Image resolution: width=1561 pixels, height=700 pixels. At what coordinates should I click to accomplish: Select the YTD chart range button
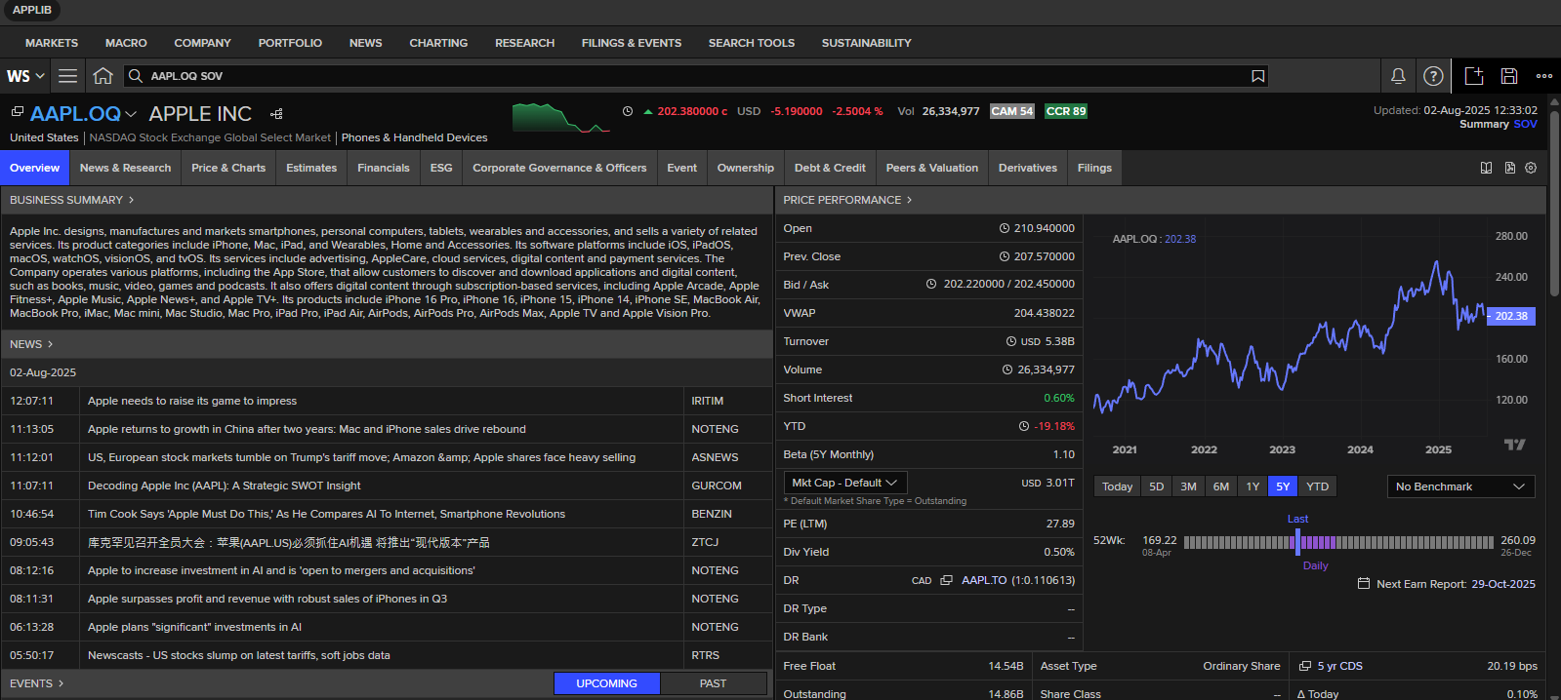point(1318,486)
